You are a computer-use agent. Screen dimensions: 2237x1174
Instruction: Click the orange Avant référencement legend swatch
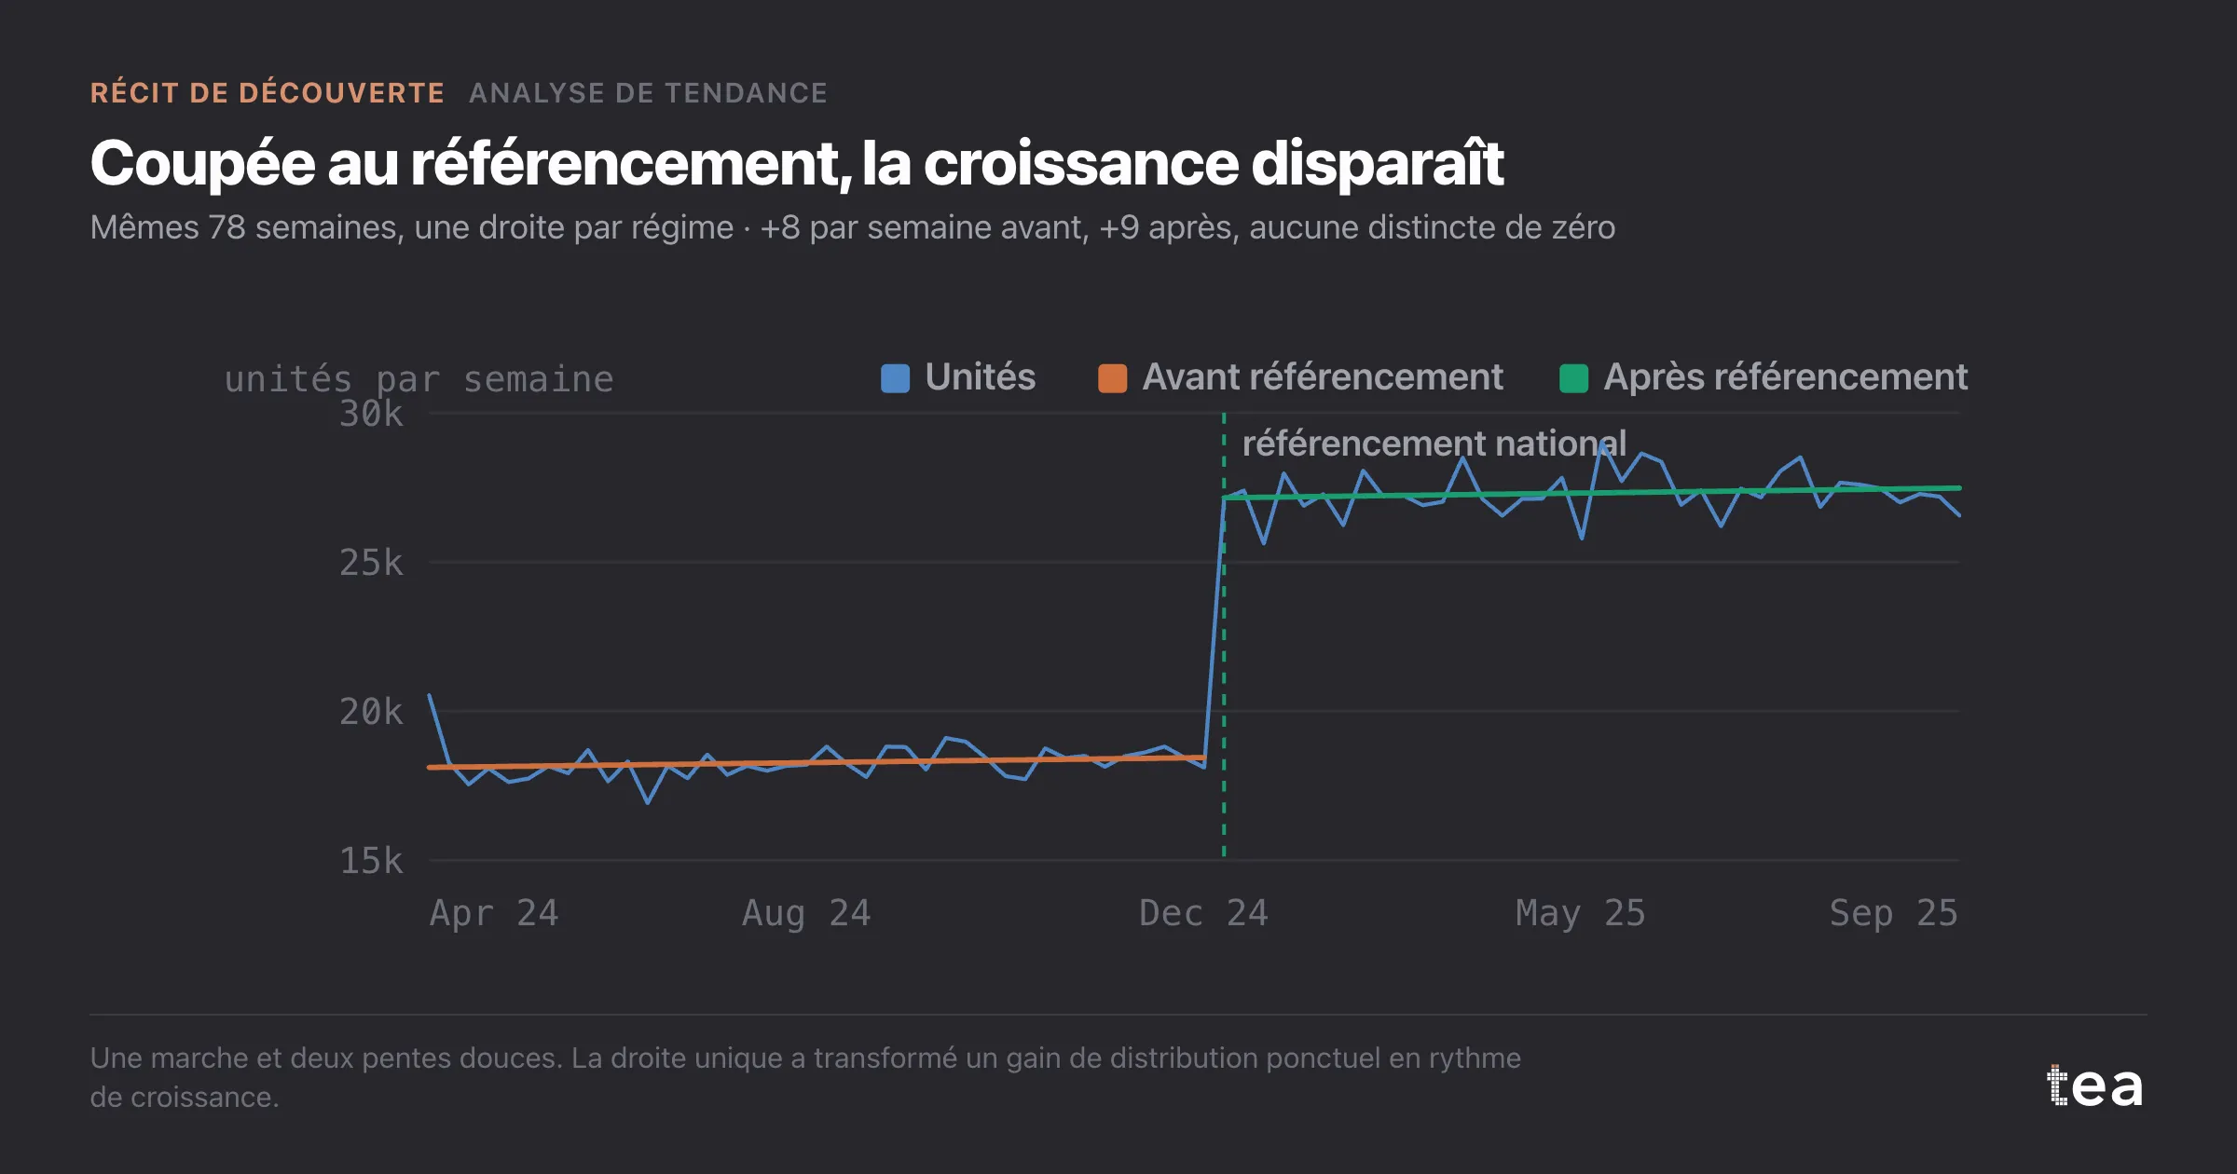tap(1112, 378)
